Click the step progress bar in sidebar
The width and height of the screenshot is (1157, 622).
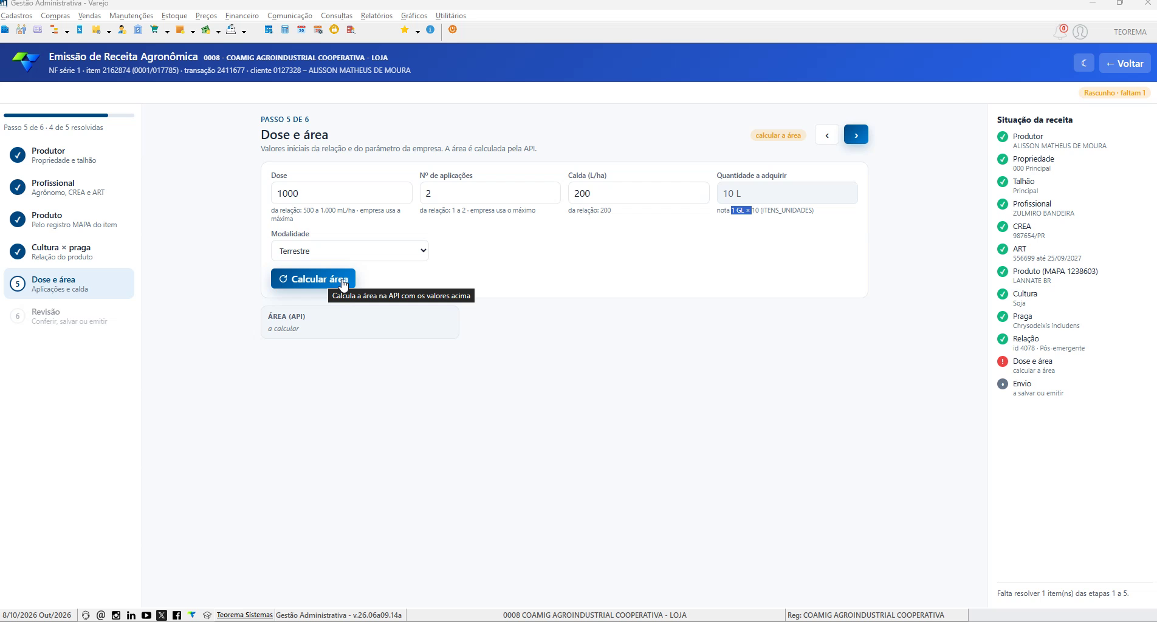tap(69, 115)
